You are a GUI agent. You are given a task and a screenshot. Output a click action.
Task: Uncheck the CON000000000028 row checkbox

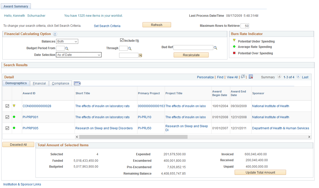pyautogui.click(x=7, y=106)
